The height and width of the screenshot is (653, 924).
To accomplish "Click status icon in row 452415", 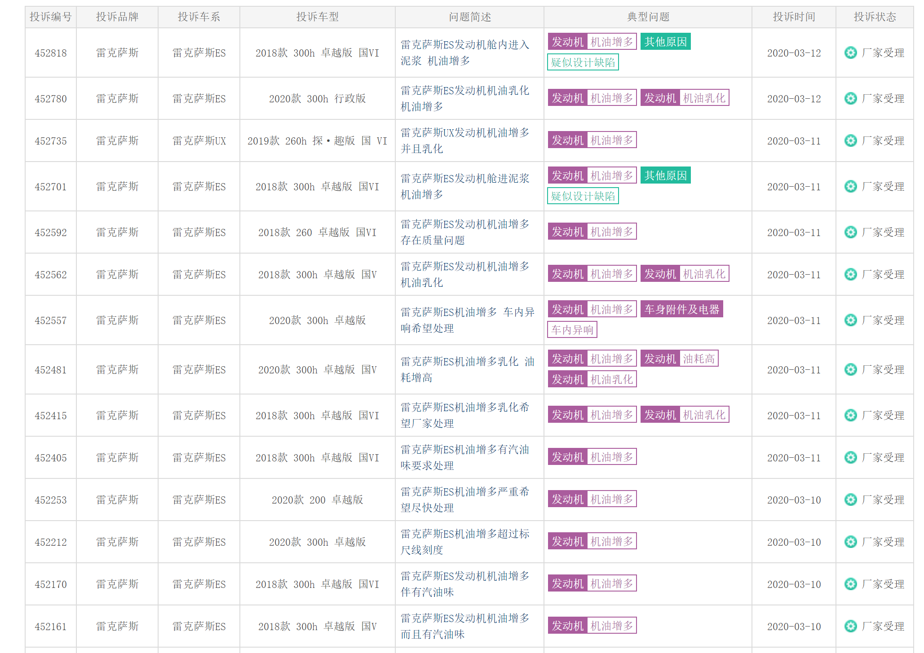I will click(x=850, y=415).
